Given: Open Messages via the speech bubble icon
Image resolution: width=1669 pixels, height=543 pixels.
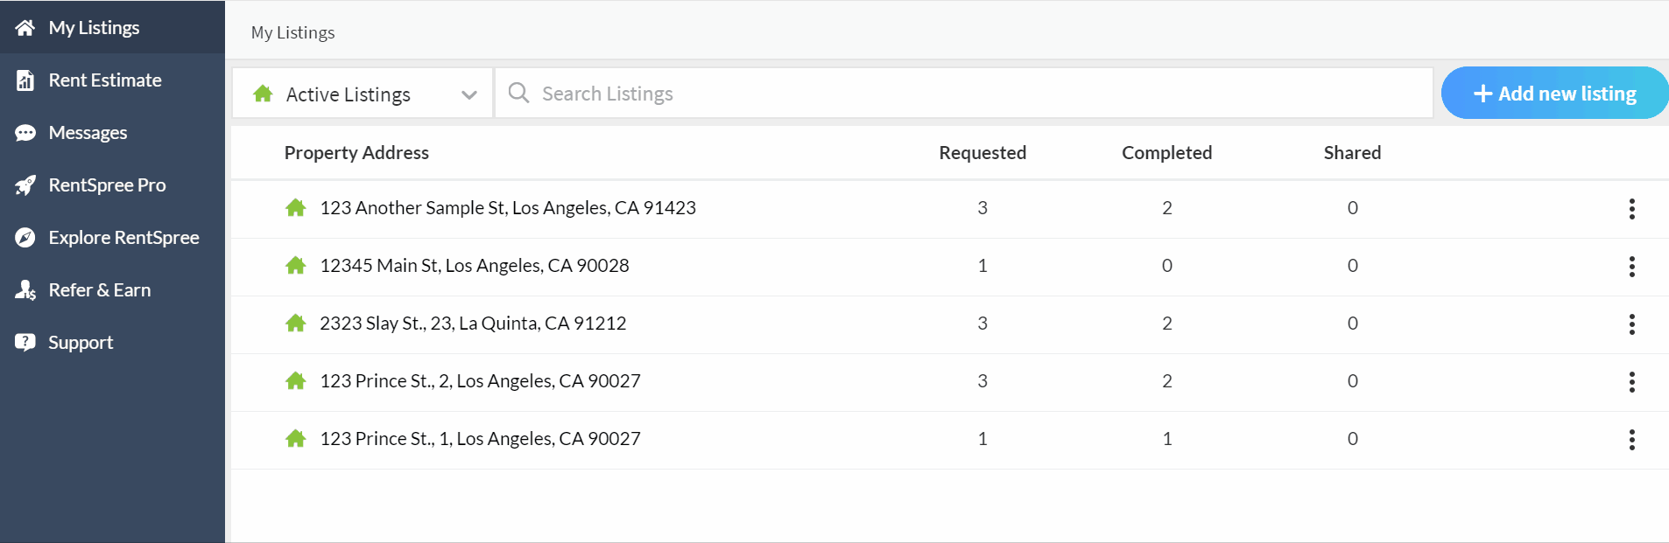Looking at the screenshot, I should (x=25, y=132).
